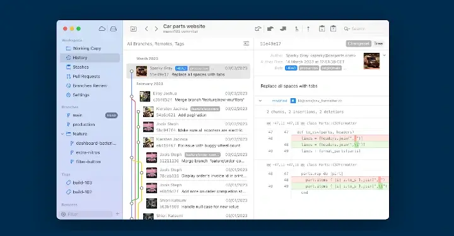454x236 pixels.
Task: Click the Quick Actions icon left of back arrow
Action: tap(134, 28)
